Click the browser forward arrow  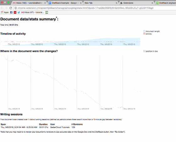coord(6,8)
